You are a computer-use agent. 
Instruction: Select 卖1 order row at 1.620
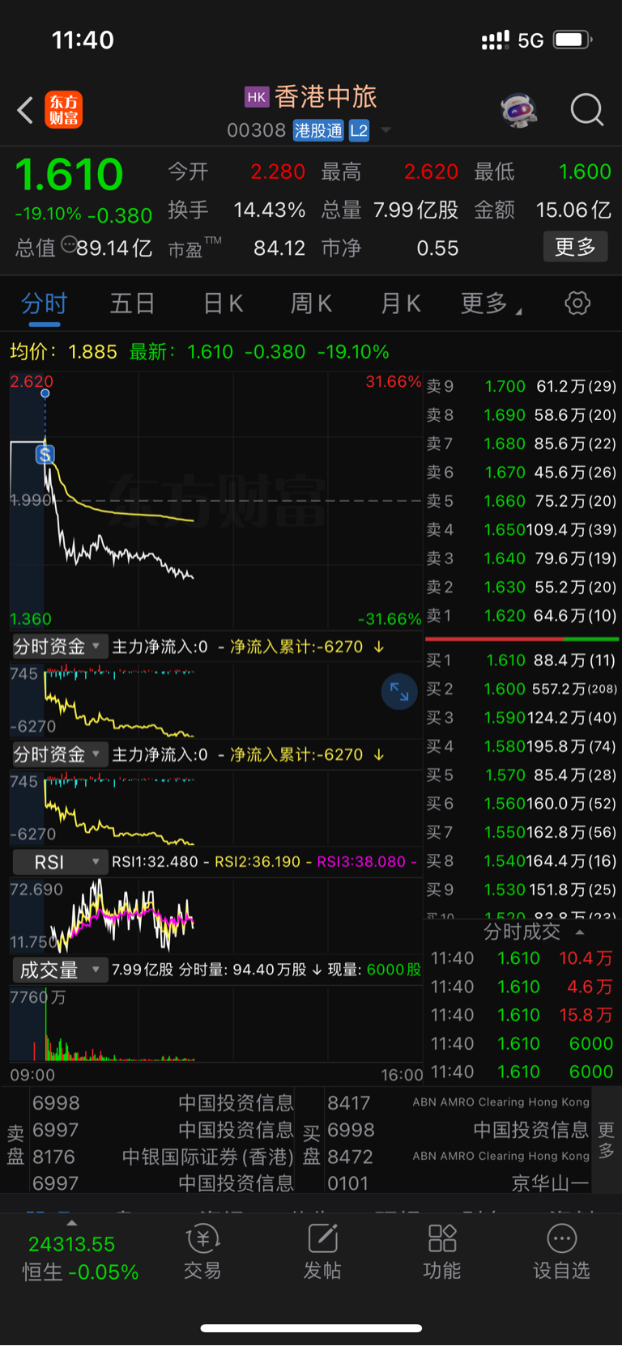click(522, 616)
